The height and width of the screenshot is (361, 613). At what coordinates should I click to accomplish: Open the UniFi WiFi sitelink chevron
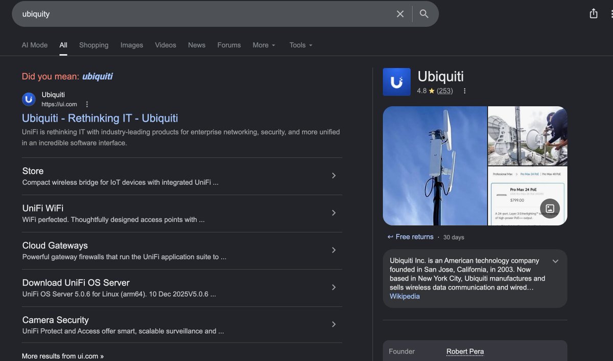[x=334, y=213]
